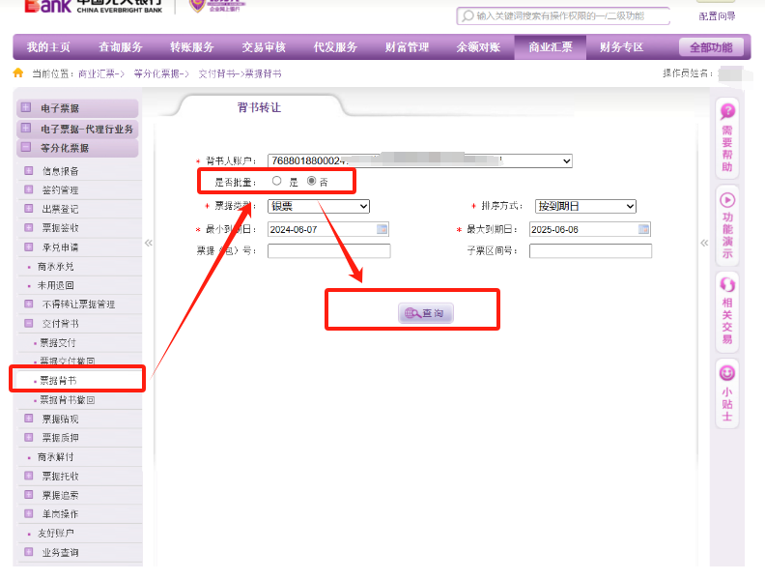Click the 子票区间号 input field
Screen dimensions: 765x580
(x=590, y=251)
